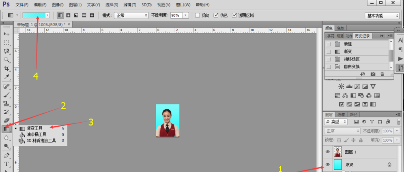Switch to the 色板 tab
404x172 pixels.
(x=341, y=28)
